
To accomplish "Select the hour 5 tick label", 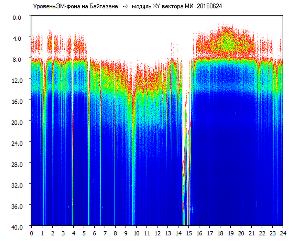I will pyautogui.click(x=84, y=233).
